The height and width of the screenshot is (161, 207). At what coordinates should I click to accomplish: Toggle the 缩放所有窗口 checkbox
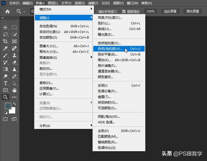click(x=95, y=12)
